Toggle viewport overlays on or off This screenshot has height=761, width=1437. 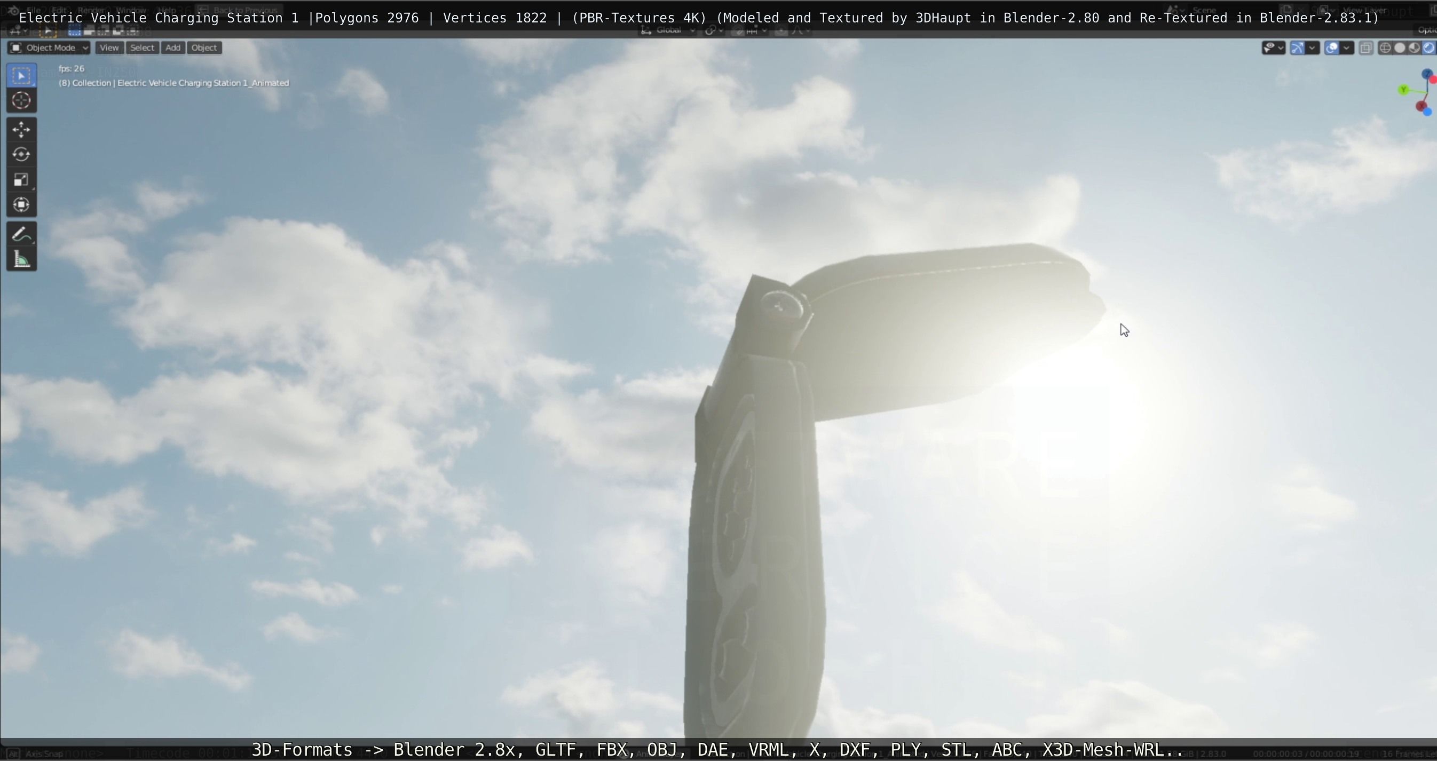coord(1331,48)
